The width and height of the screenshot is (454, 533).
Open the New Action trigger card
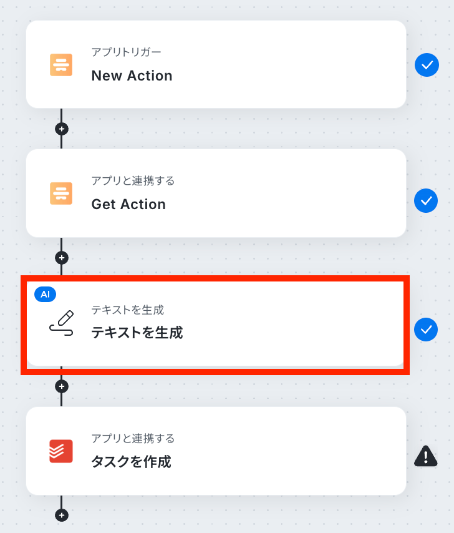[249, 64]
